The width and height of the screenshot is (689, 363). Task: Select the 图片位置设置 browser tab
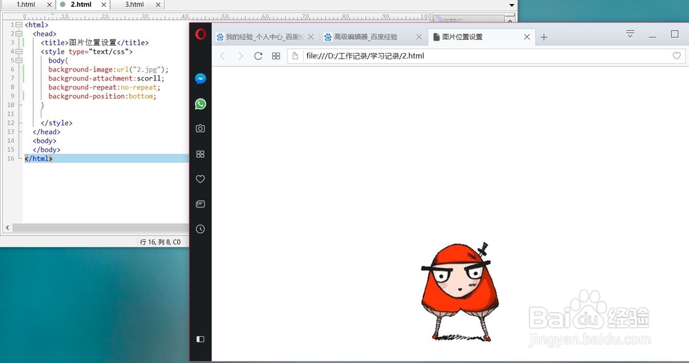(x=482, y=37)
